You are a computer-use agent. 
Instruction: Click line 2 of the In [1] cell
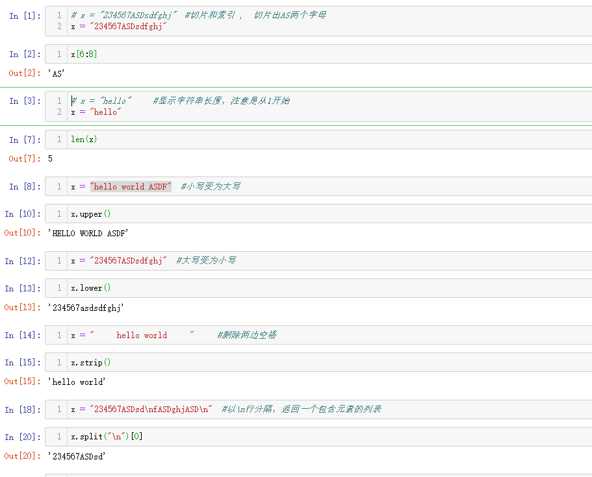click(120, 26)
